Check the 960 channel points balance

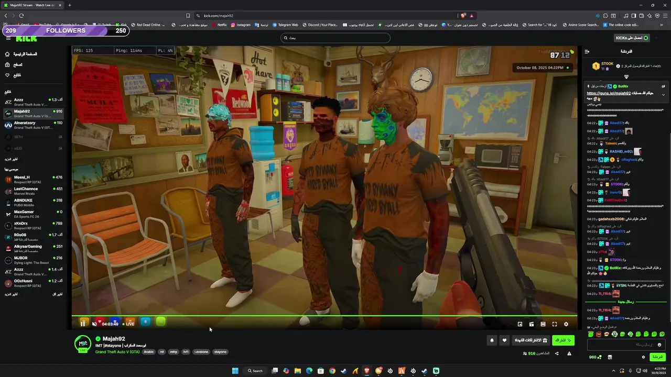coord(595,357)
